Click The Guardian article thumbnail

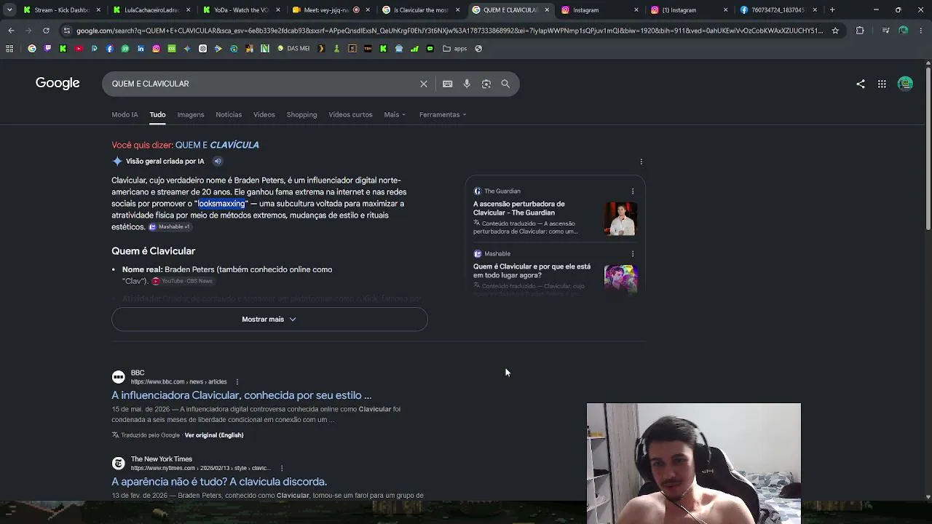[621, 219]
